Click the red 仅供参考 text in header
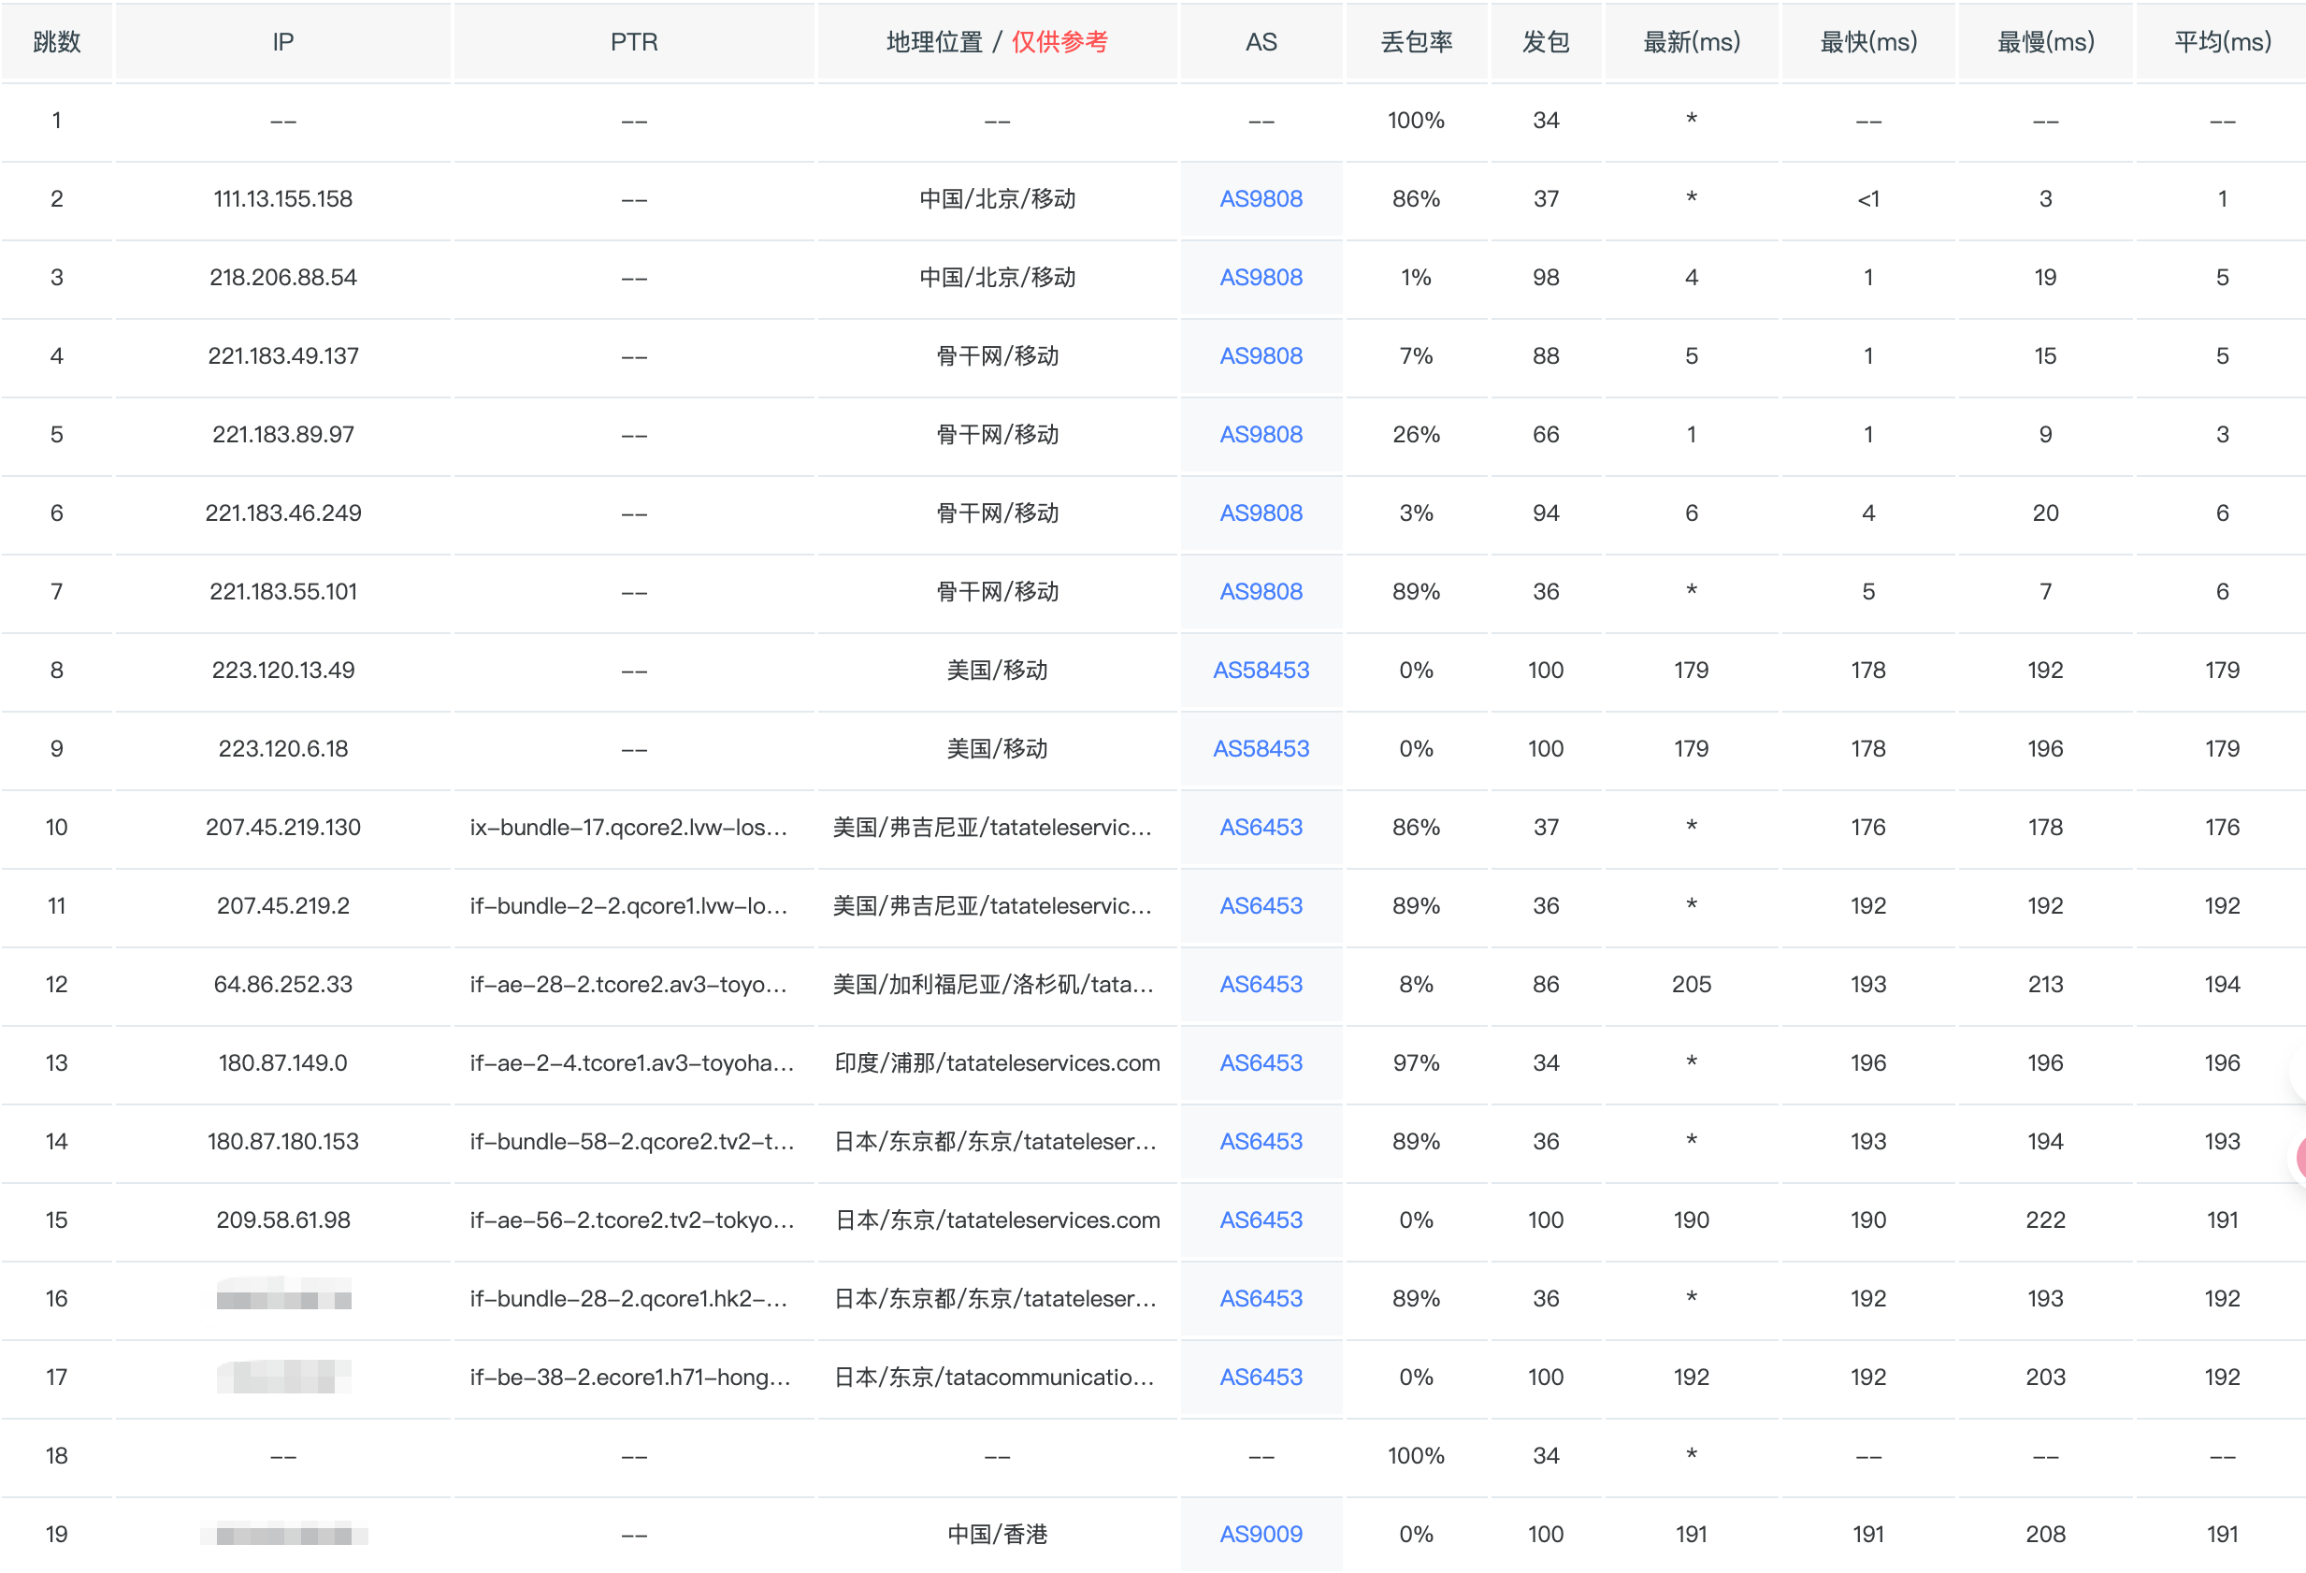This screenshot has width=2306, height=1573. pos(1059,42)
